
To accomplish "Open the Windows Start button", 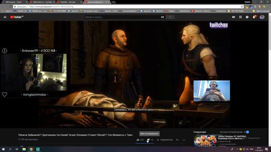I will [3, 149].
